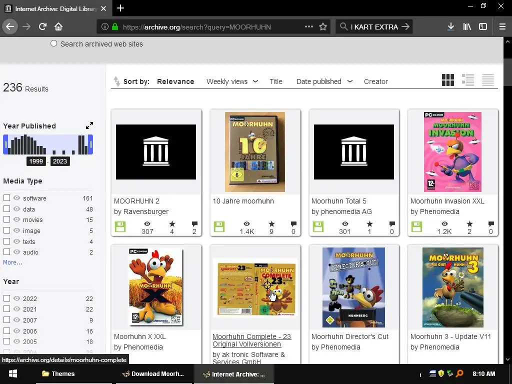Click views eye icon on Moorhuhn Invasion XXL
The width and height of the screenshot is (512, 384).
coord(444,224)
